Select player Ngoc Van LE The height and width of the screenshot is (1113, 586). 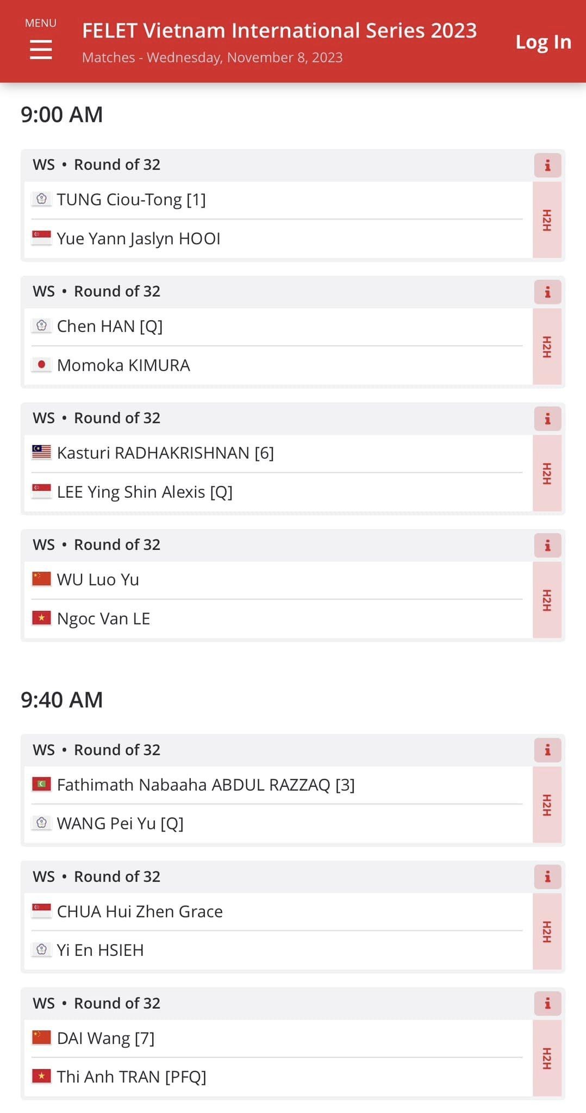point(103,618)
